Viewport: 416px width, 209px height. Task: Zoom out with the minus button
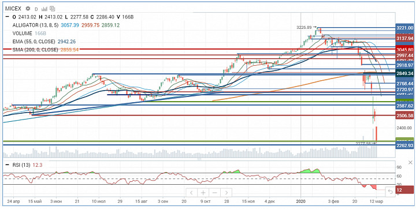click(x=215, y=193)
